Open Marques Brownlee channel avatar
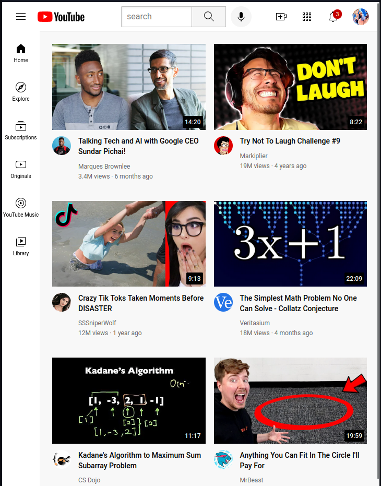Viewport: 381px width, 486px height. pos(62,146)
